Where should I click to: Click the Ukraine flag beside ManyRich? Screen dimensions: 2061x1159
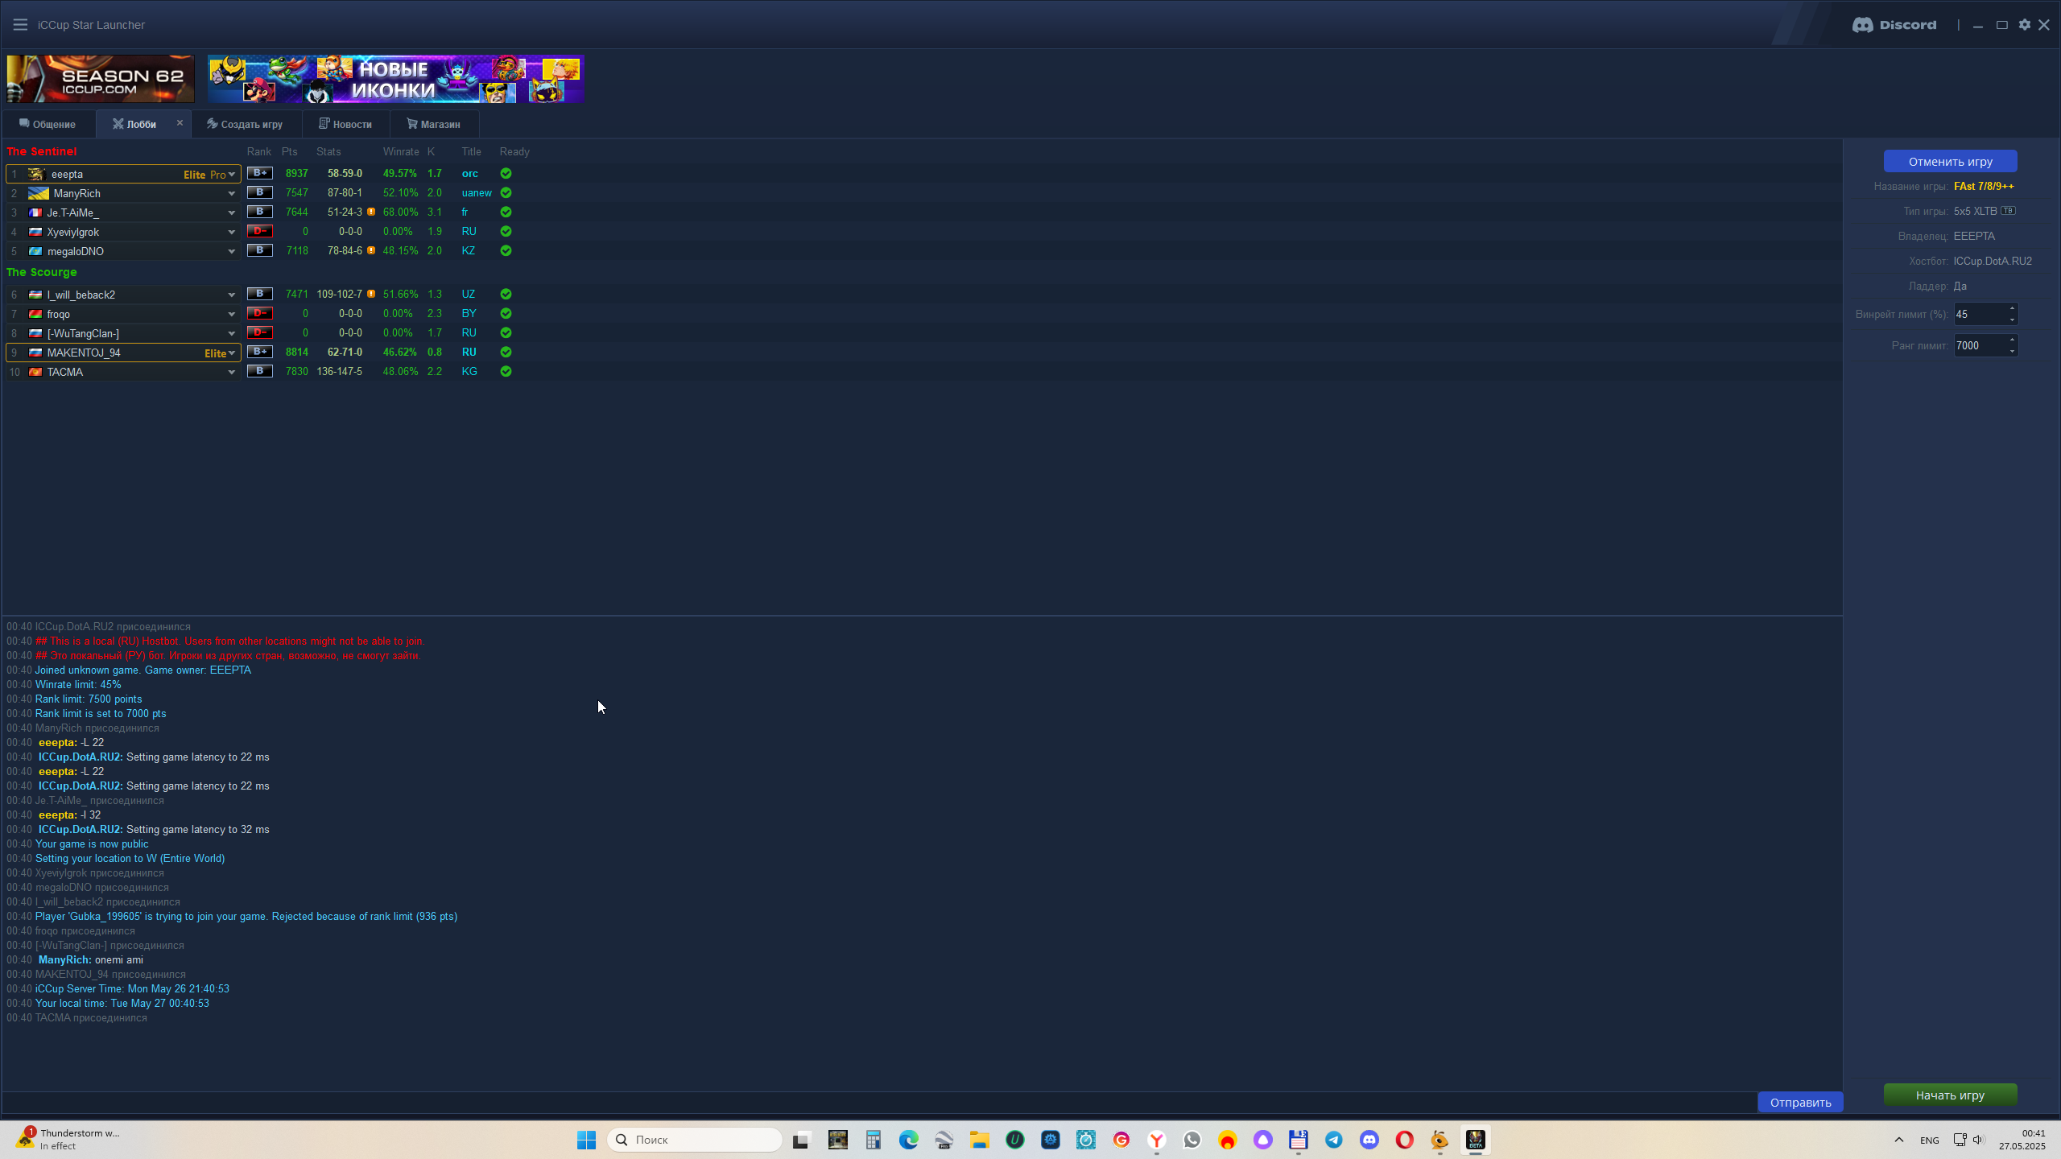(x=39, y=193)
